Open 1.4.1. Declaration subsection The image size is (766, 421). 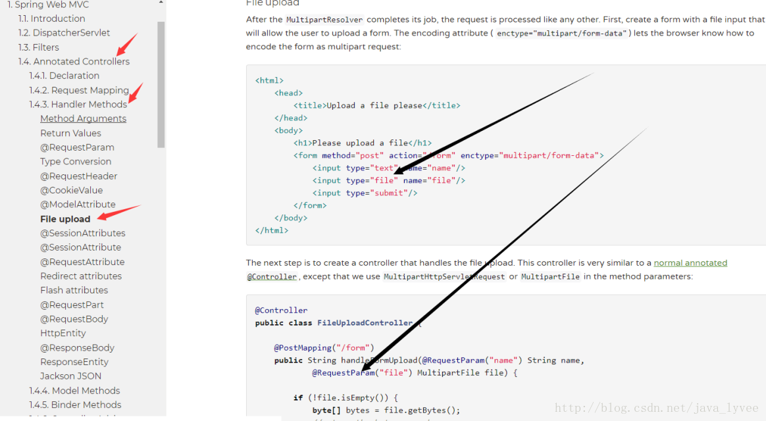(64, 76)
